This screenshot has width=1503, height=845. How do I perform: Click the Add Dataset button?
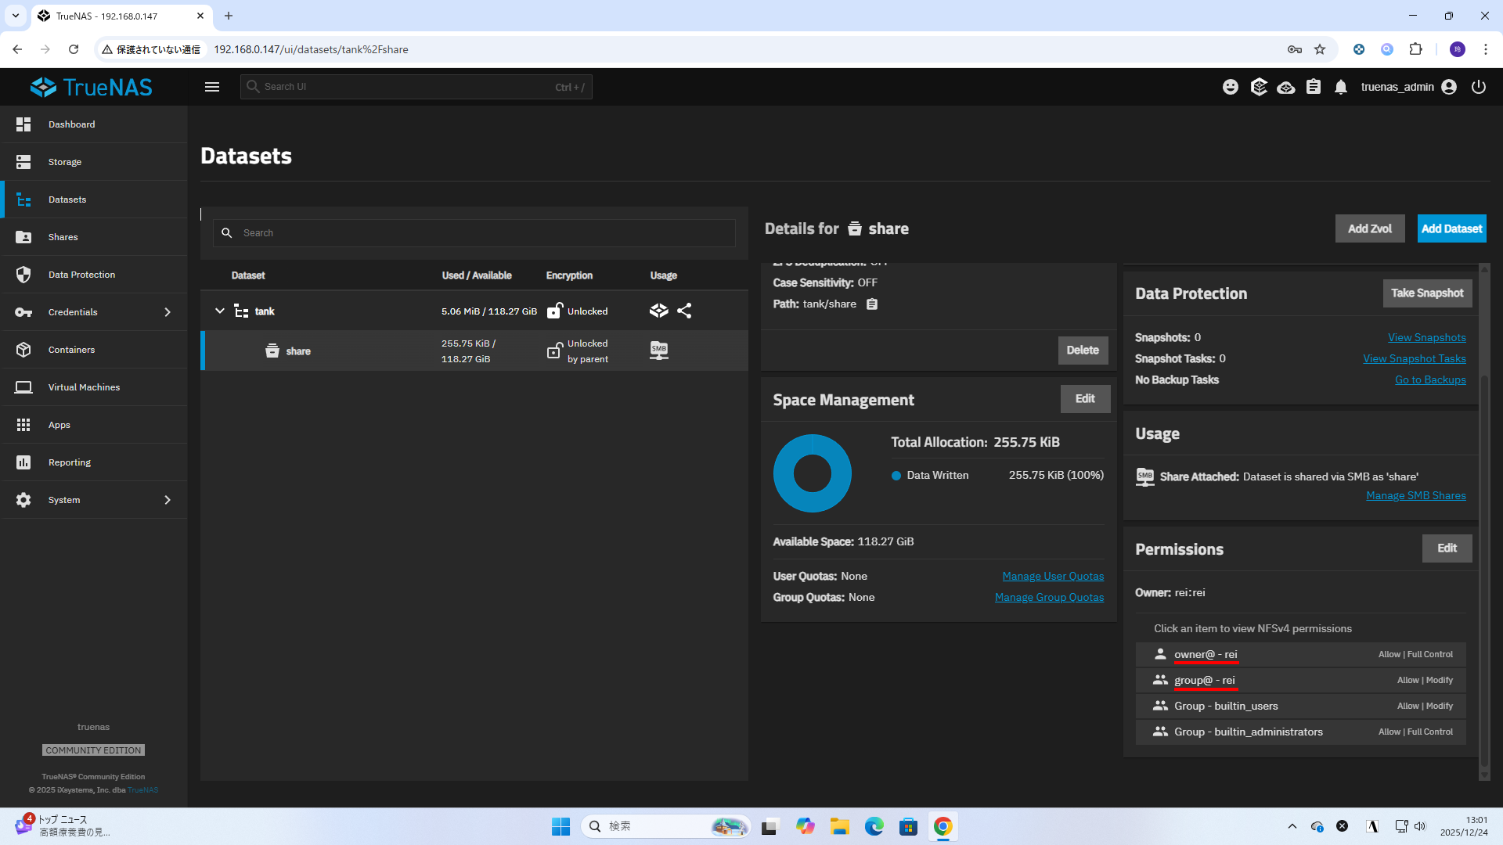[1451, 228]
